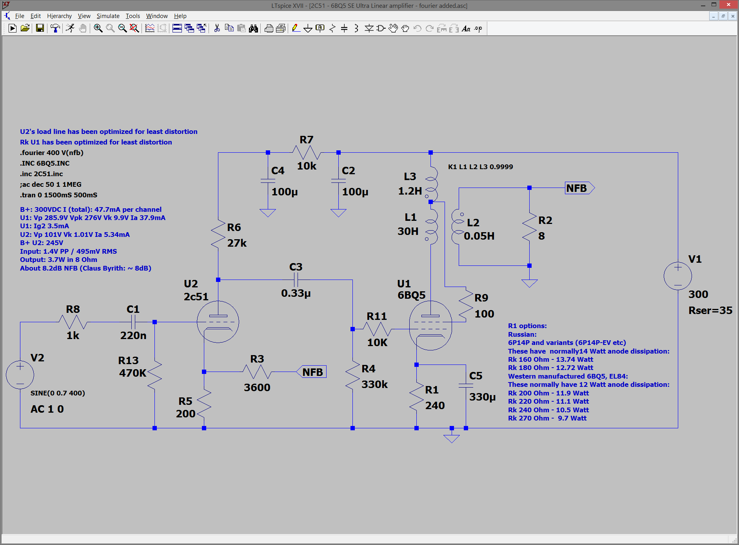
Task: Select the Inductor placement tool
Action: (x=356, y=28)
